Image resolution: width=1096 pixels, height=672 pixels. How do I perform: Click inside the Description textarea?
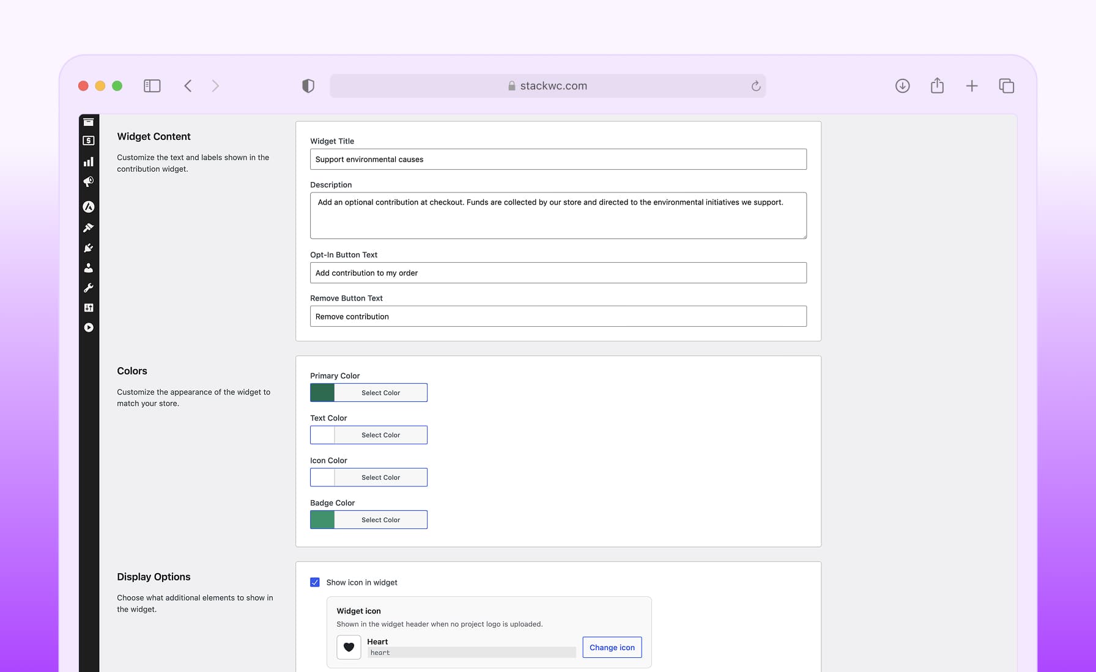[558, 216]
